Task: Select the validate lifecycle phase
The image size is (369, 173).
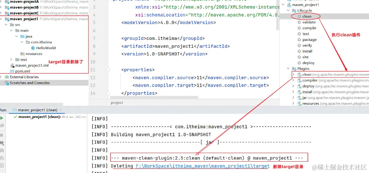Action: [x=309, y=22]
